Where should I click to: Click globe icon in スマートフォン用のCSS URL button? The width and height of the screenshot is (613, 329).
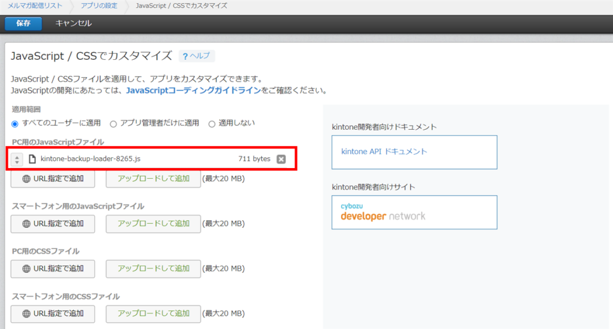(x=26, y=314)
